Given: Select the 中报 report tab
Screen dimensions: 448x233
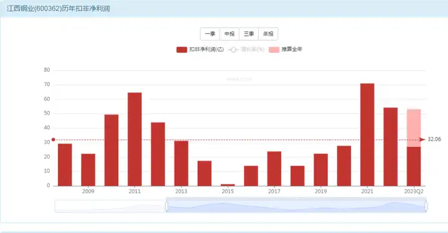Looking at the screenshot, I should pos(230,34).
